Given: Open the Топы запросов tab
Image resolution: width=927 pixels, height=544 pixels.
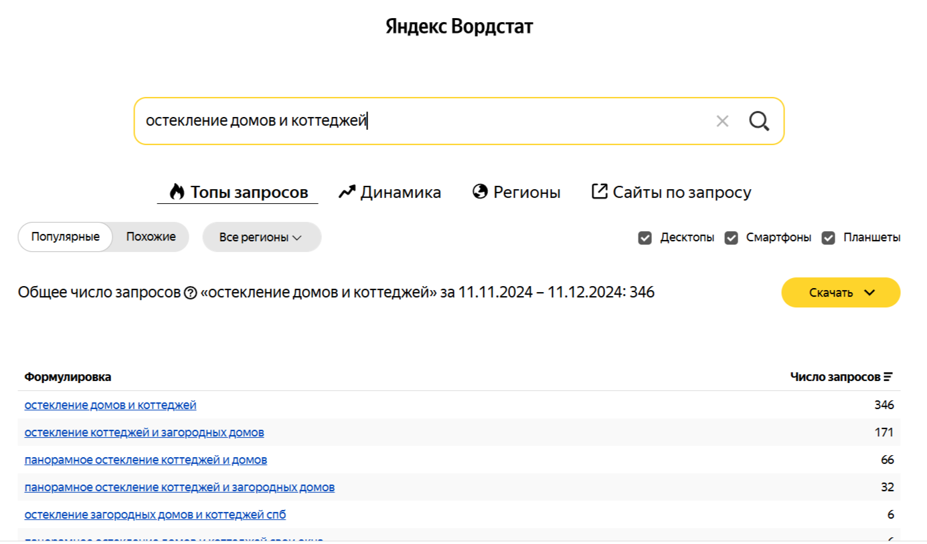Looking at the screenshot, I should coord(238,192).
